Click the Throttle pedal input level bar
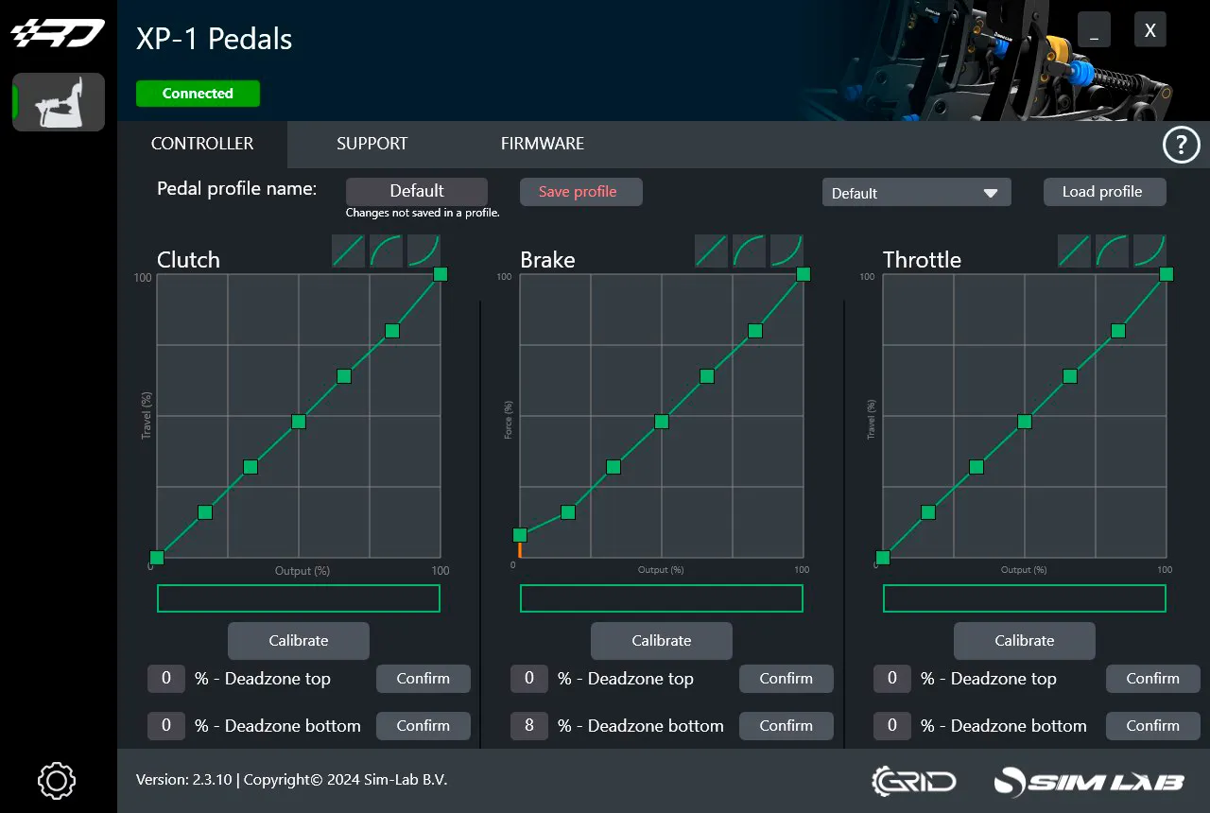The width and height of the screenshot is (1210, 813). [x=1024, y=598]
